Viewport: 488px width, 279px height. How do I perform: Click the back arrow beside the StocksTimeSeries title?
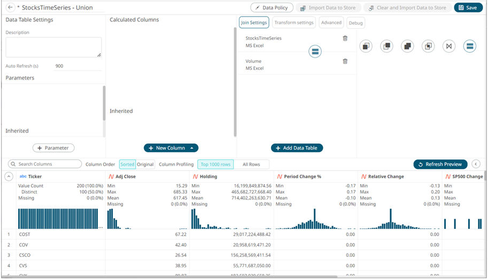(x=10, y=7)
